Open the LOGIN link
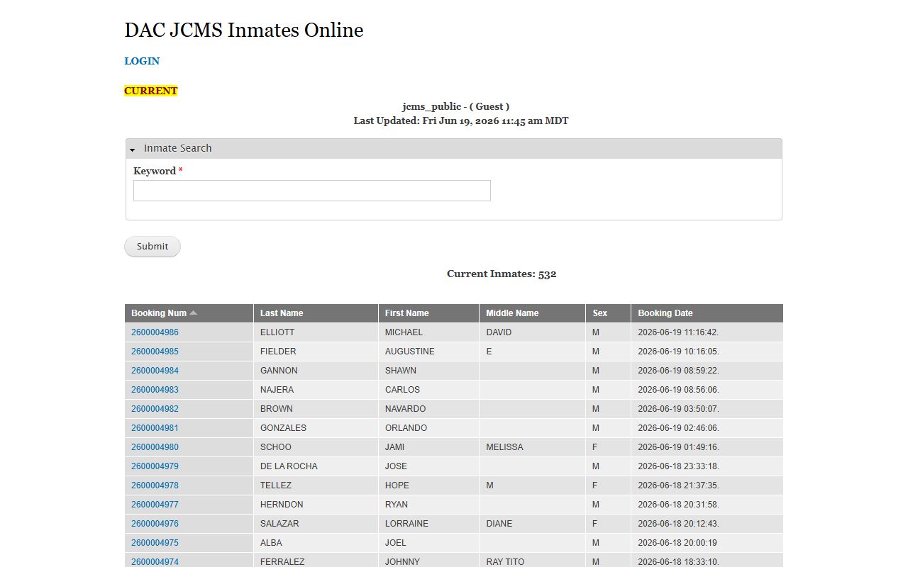Viewport: 908px width, 567px height. (x=142, y=61)
